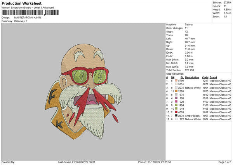233x165 pixels.
Task: Click the pink swatch for stop 7 (1109)
Action: tap(176, 102)
